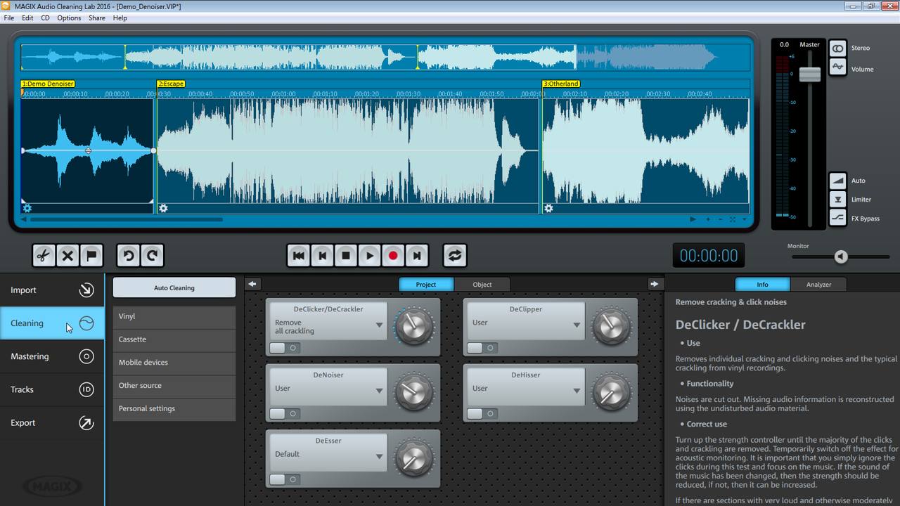Image resolution: width=900 pixels, height=506 pixels.
Task: Click the 3:Otherland track marker
Action: coord(560,84)
